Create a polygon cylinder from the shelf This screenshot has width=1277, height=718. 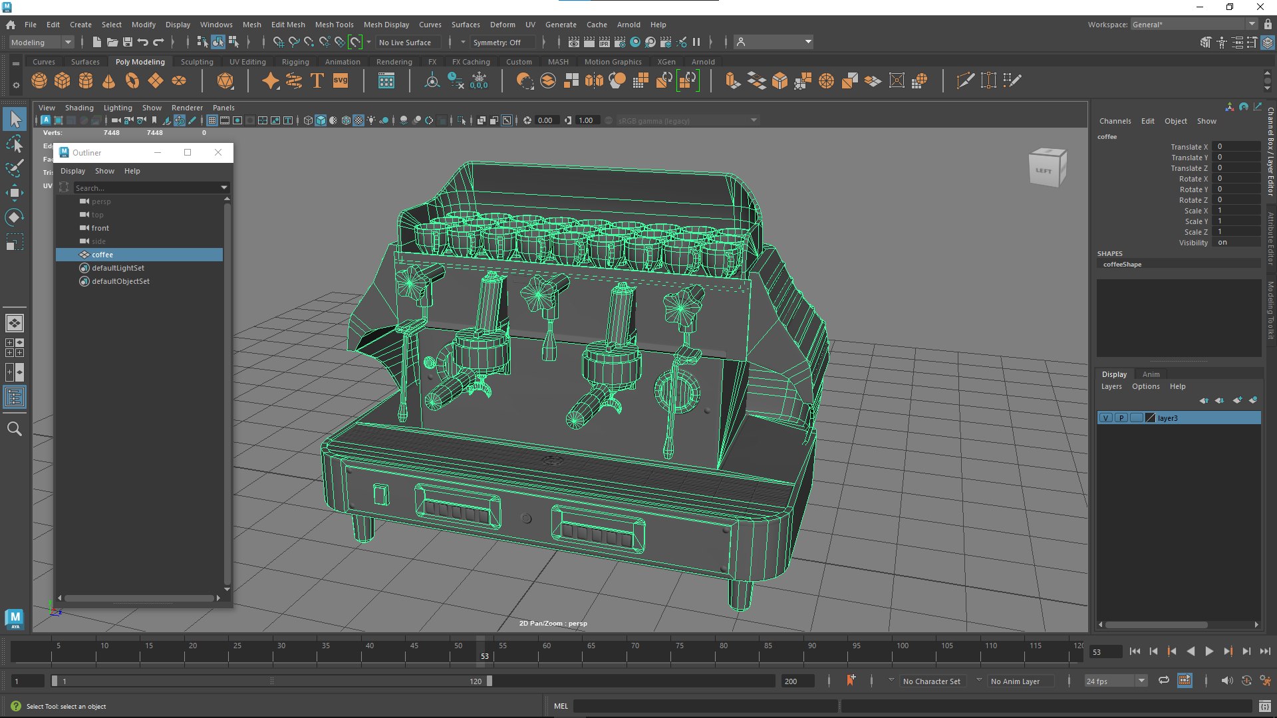[86, 81]
